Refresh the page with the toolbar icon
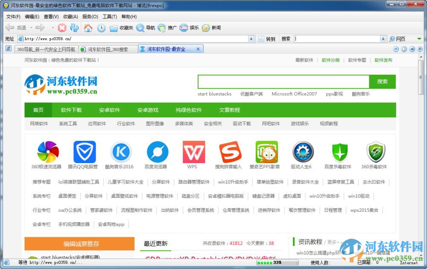 [x=74, y=27]
